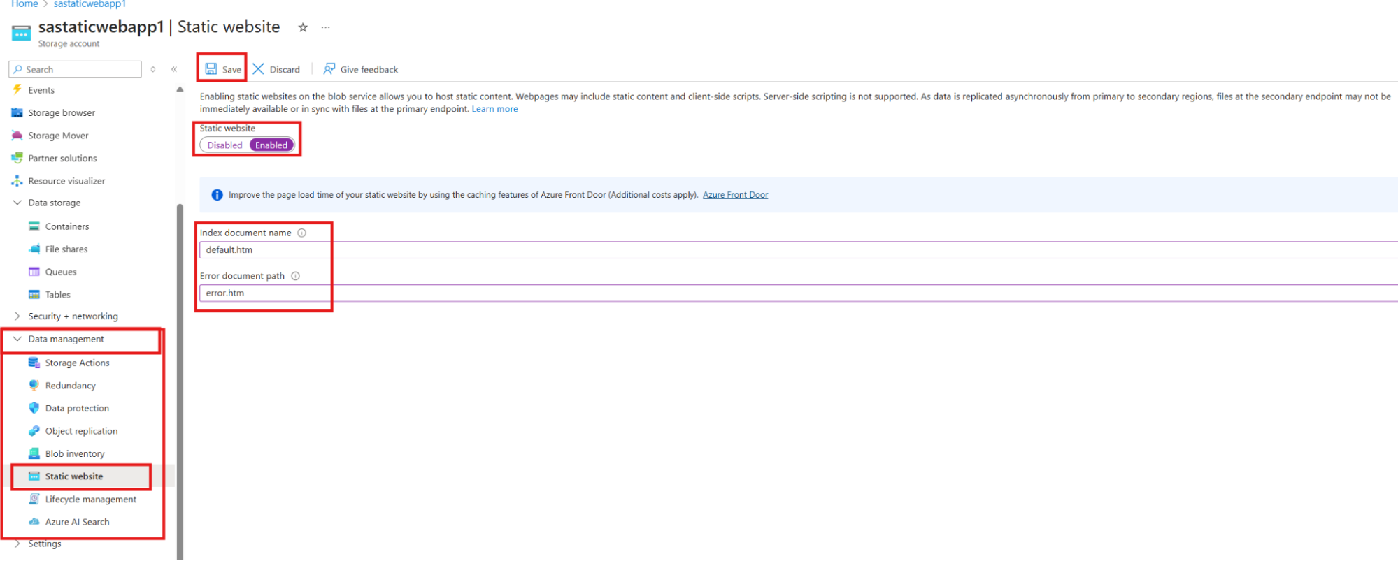Open Azure AI Search in the sidebar
1398x561 pixels.
[77, 522]
